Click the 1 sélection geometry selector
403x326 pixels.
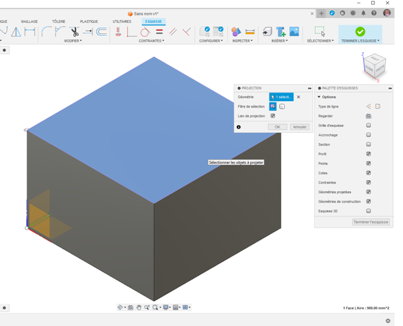(x=281, y=97)
